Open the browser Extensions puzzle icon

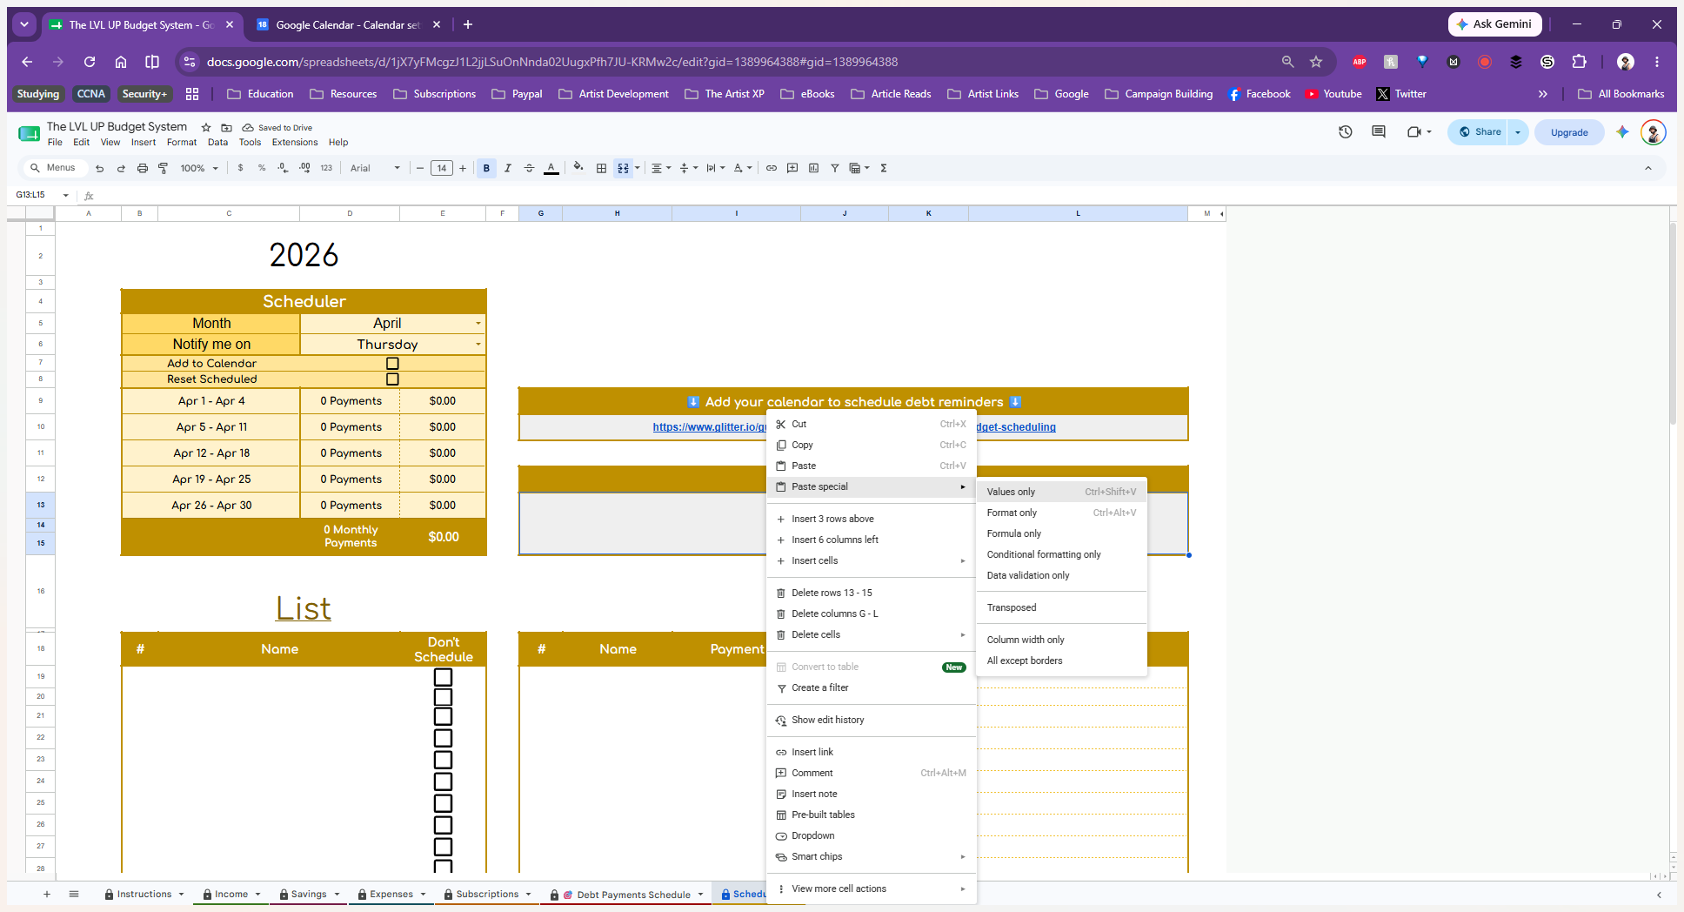pos(1580,62)
